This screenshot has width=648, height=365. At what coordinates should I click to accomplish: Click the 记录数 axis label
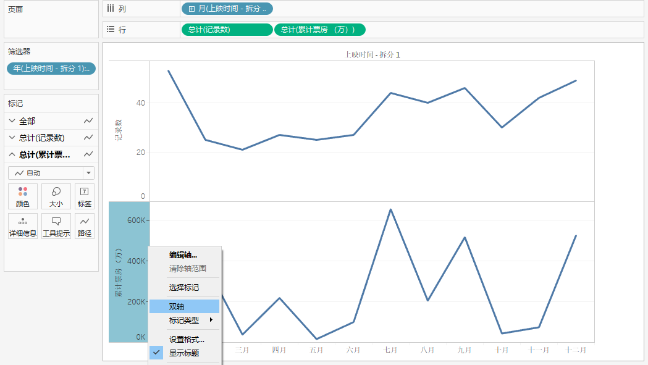click(119, 131)
